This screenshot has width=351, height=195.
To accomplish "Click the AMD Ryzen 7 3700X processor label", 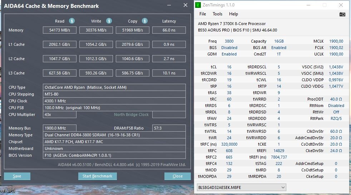I will click(x=232, y=24).
